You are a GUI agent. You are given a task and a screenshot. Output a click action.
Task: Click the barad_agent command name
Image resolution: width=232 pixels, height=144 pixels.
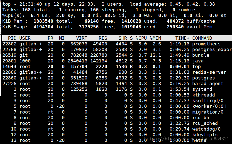(x=208, y=84)
